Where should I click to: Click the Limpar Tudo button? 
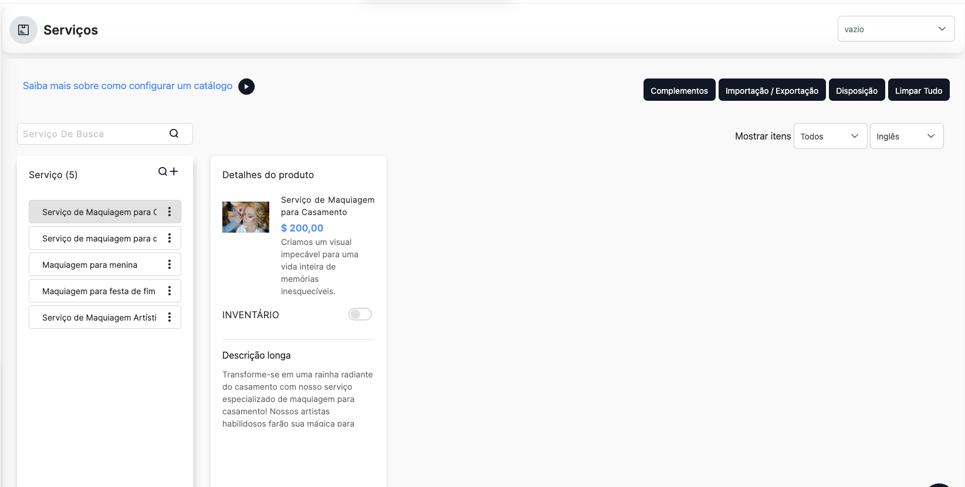(919, 90)
